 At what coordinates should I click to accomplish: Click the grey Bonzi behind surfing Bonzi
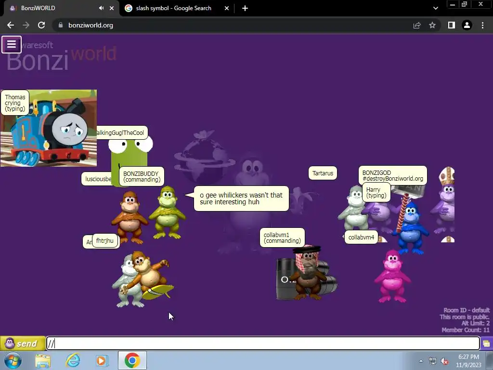(x=127, y=283)
